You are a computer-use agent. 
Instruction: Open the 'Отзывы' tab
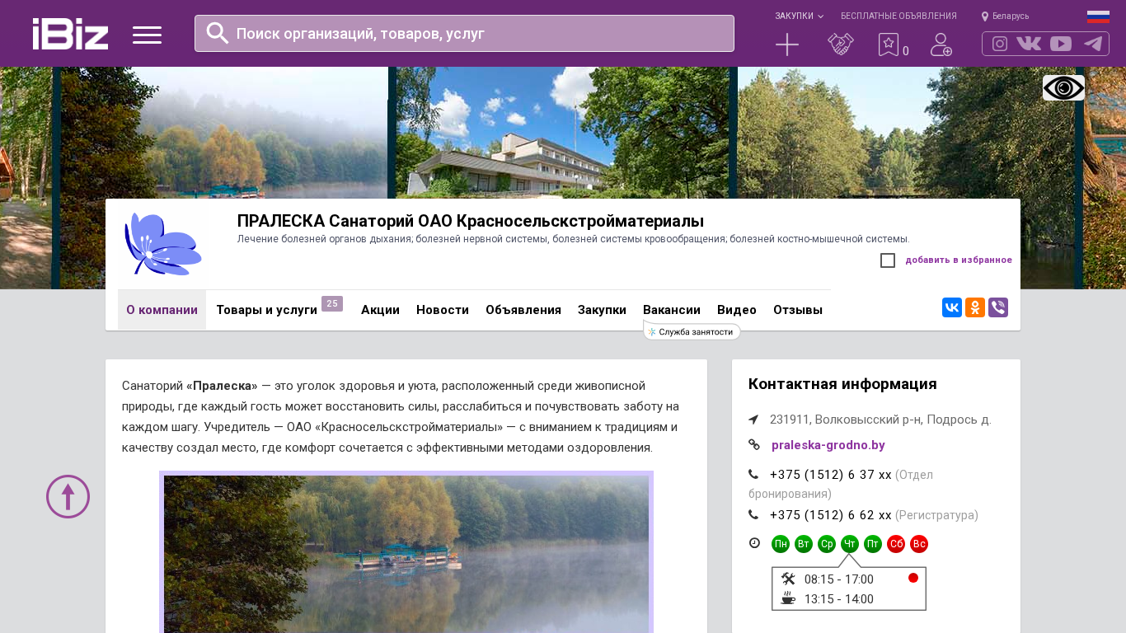798,310
